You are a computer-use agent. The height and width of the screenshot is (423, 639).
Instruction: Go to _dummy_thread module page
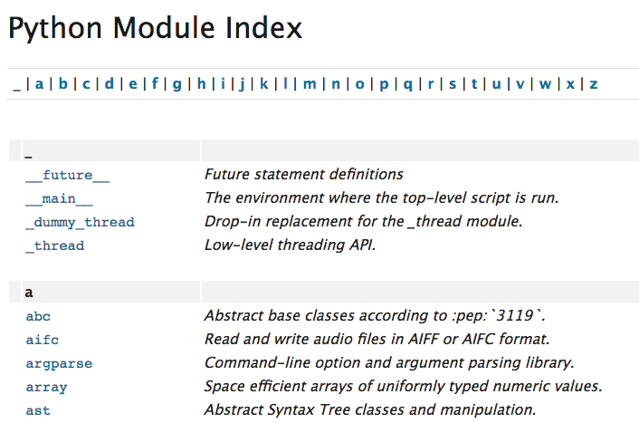tap(79, 222)
